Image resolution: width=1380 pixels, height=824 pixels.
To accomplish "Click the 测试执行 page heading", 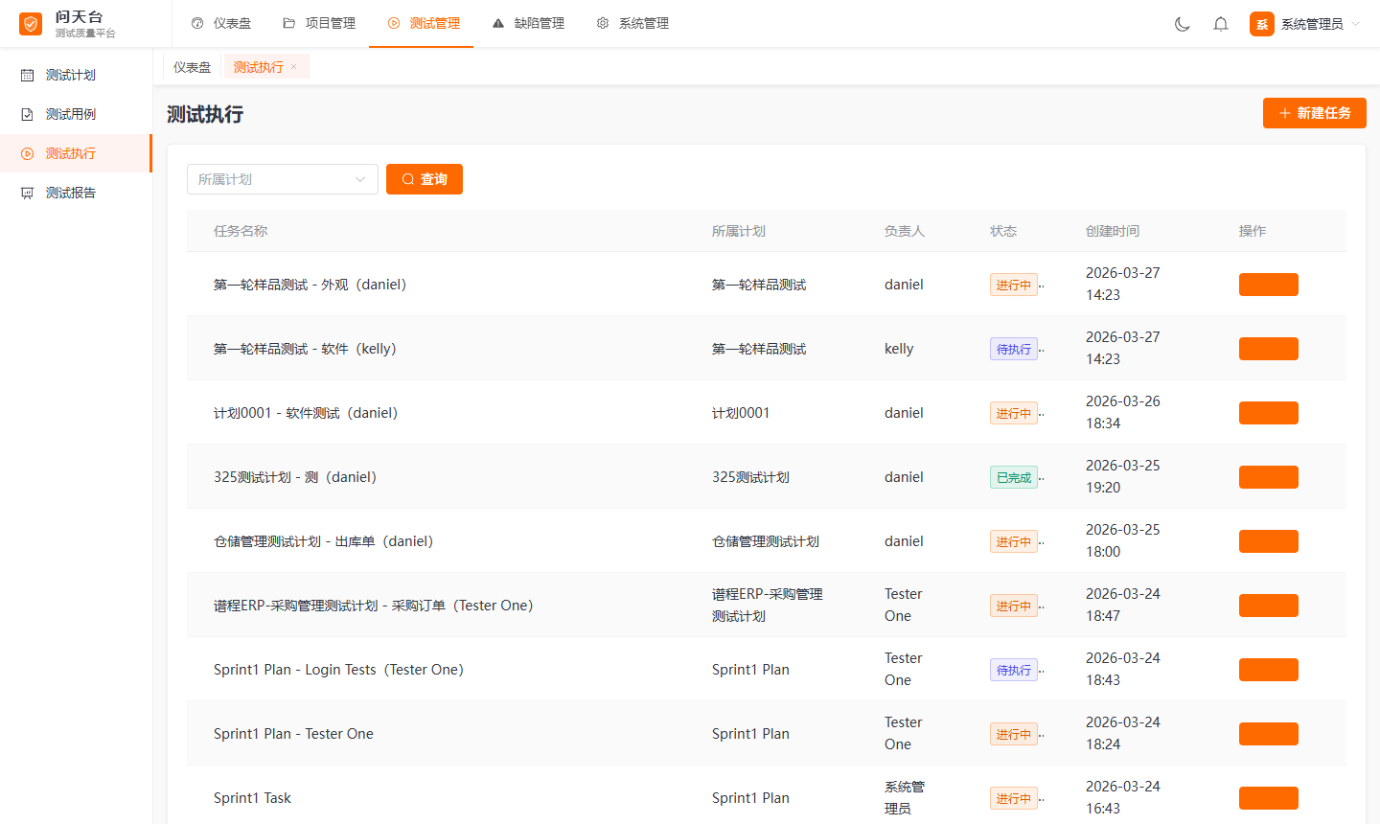I will coord(205,115).
